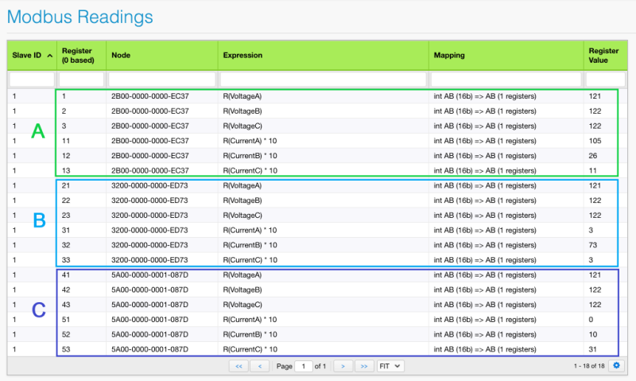Click the page number input field
636x381 pixels.
click(x=303, y=366)
